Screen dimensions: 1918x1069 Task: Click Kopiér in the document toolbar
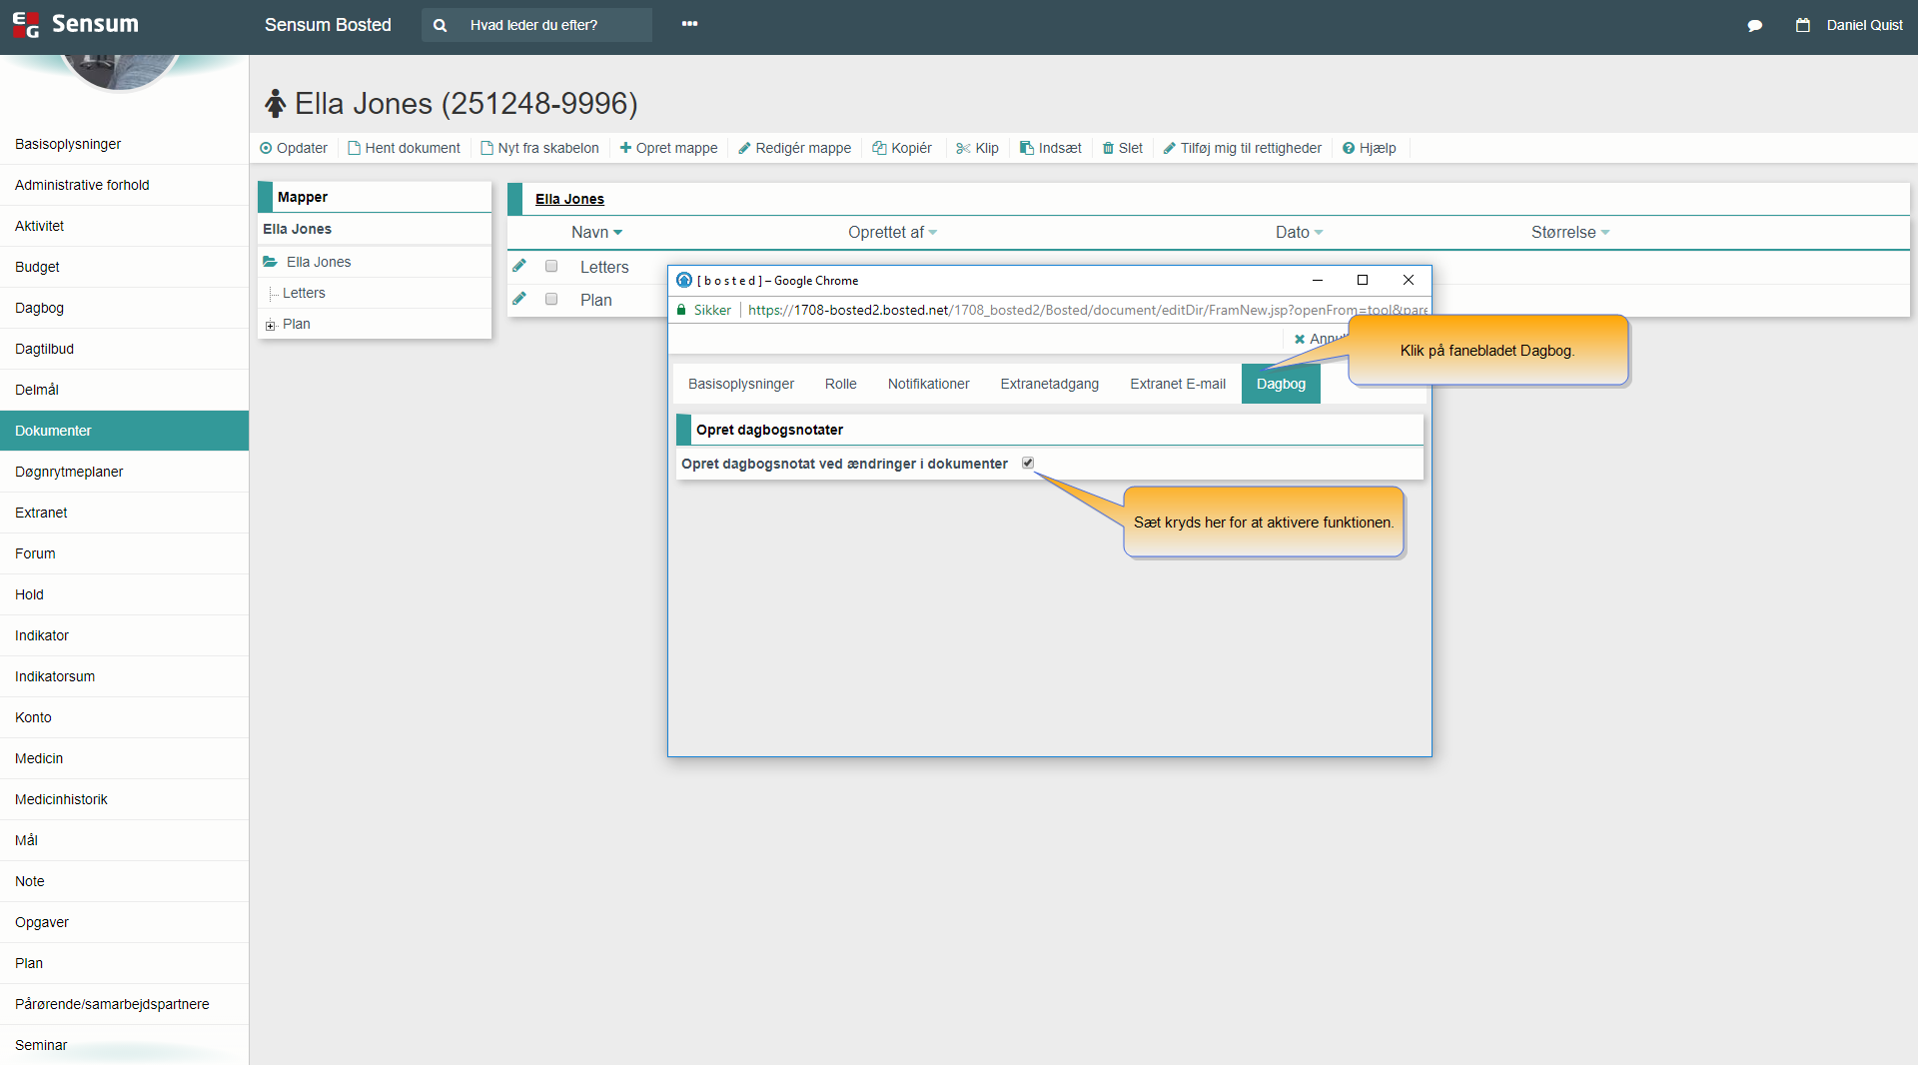point(902,148)
